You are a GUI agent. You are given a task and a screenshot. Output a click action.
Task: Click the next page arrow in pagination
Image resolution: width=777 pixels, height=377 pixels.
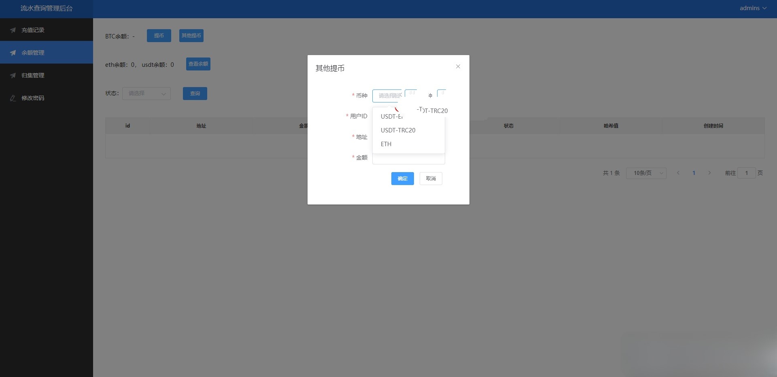point(709,173)
